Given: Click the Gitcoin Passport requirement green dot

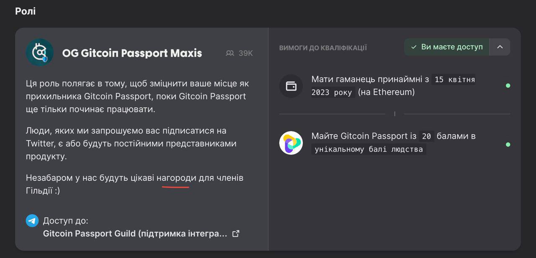Looking at the screenshot, I should tap(508, 144).
